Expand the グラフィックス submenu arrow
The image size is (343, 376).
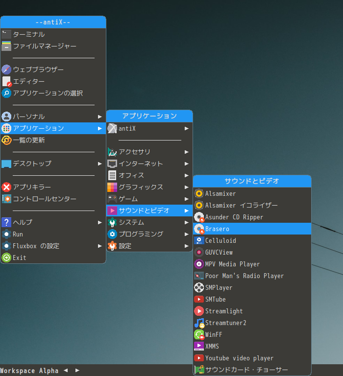(x=187, y=188)
